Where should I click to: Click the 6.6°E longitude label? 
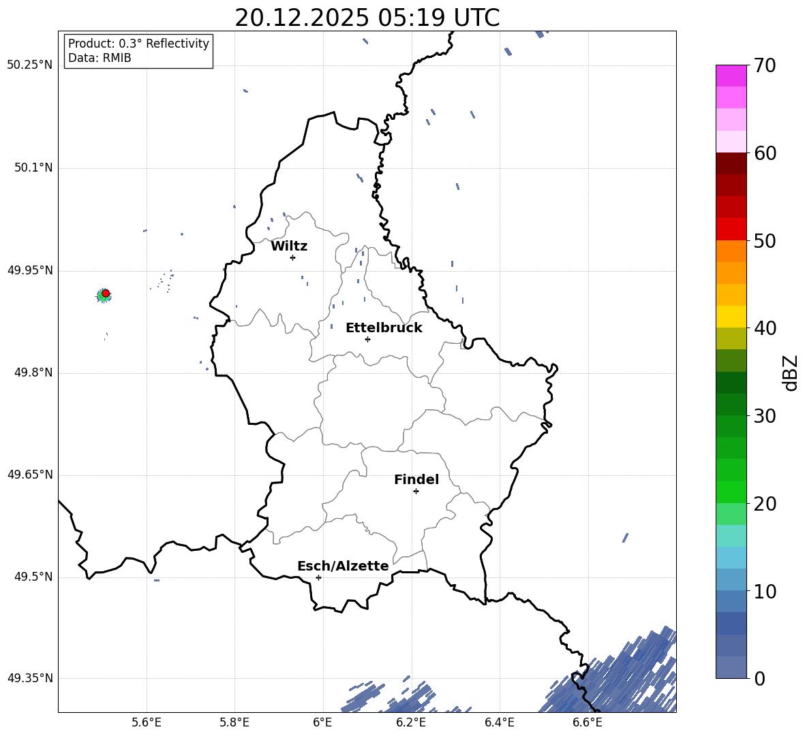coord(588,723)
